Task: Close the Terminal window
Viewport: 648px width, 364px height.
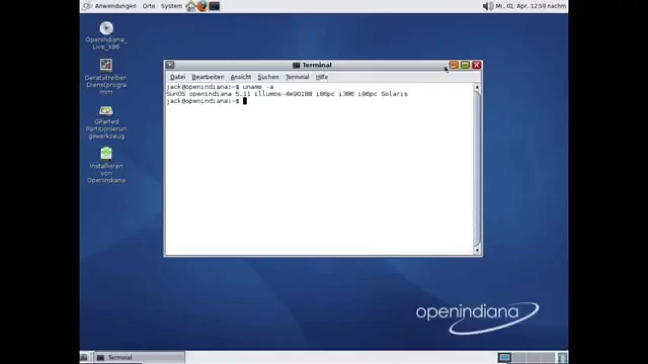Action: [x=476, y=65]
